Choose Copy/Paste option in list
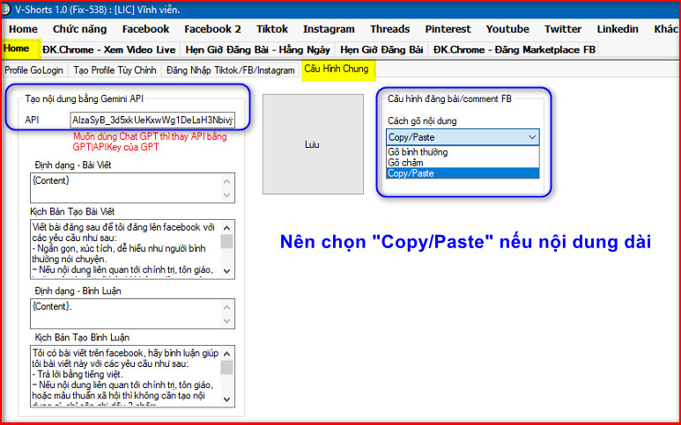Viewport: 681px width, 425px height. pos(463,173)
